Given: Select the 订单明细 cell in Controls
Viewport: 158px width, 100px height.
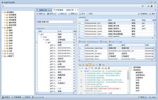Looking at the screenshot, I should pyautogui.click(x=65, y=40).
